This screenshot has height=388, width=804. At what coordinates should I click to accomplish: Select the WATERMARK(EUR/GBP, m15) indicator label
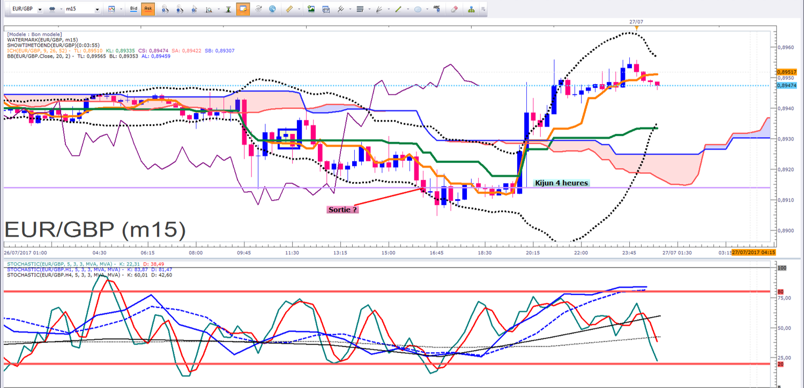42,40
